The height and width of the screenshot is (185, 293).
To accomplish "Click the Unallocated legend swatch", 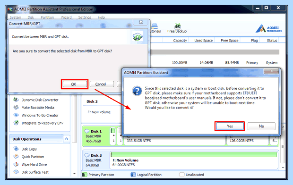I will click(x=181, y=175).
